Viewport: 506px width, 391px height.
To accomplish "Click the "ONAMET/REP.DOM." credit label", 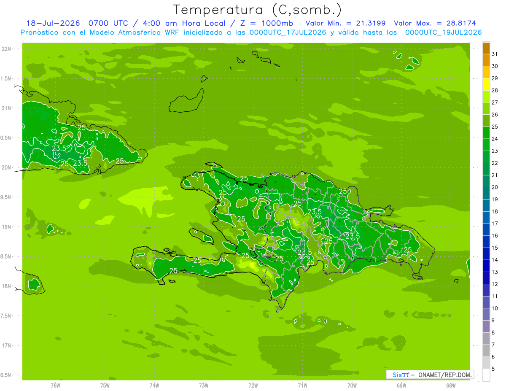I will click(444, 375).
